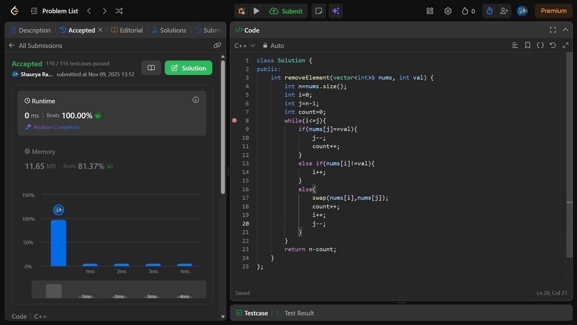This screenshot has height=325, width=577.
Task: Select the 0ms runtime distribution bar
Action: pos(58,243)
